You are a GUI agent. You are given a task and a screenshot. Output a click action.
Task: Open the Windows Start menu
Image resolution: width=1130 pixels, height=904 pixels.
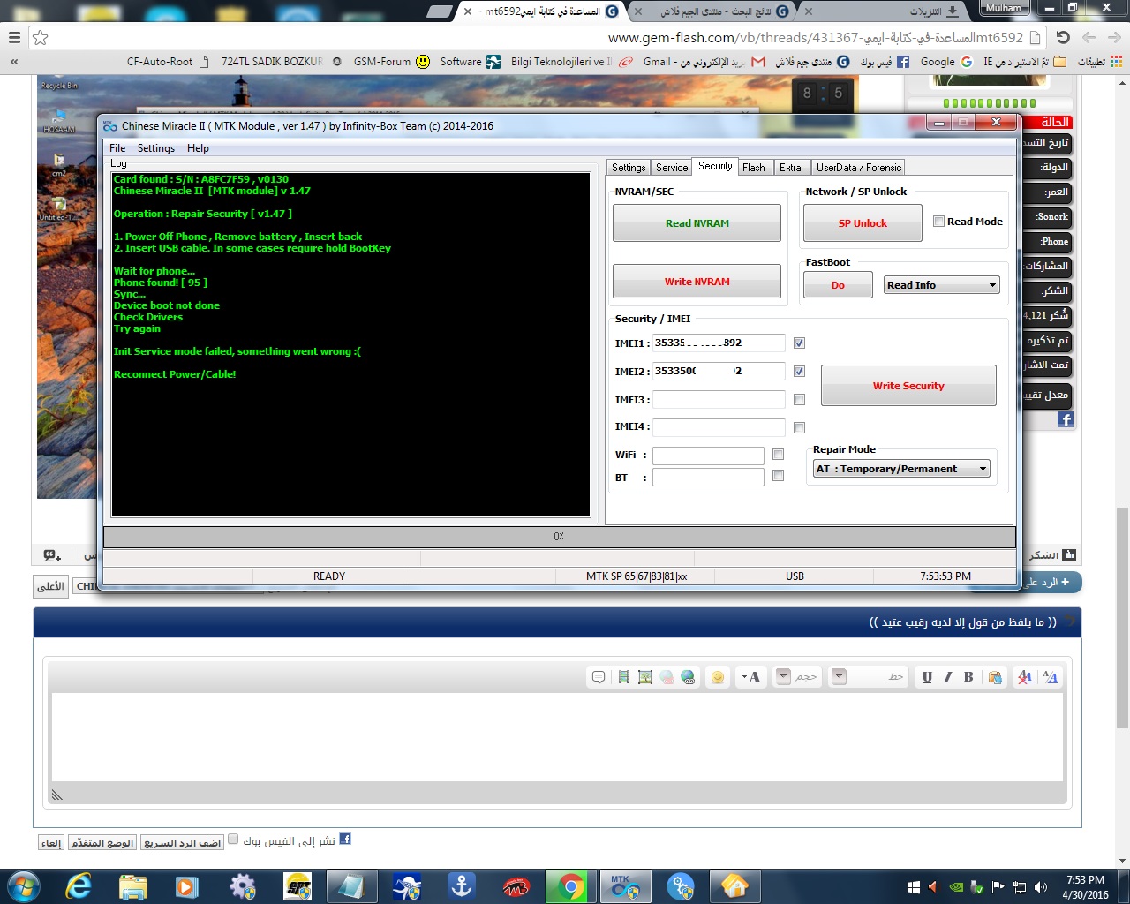[23, 886]
